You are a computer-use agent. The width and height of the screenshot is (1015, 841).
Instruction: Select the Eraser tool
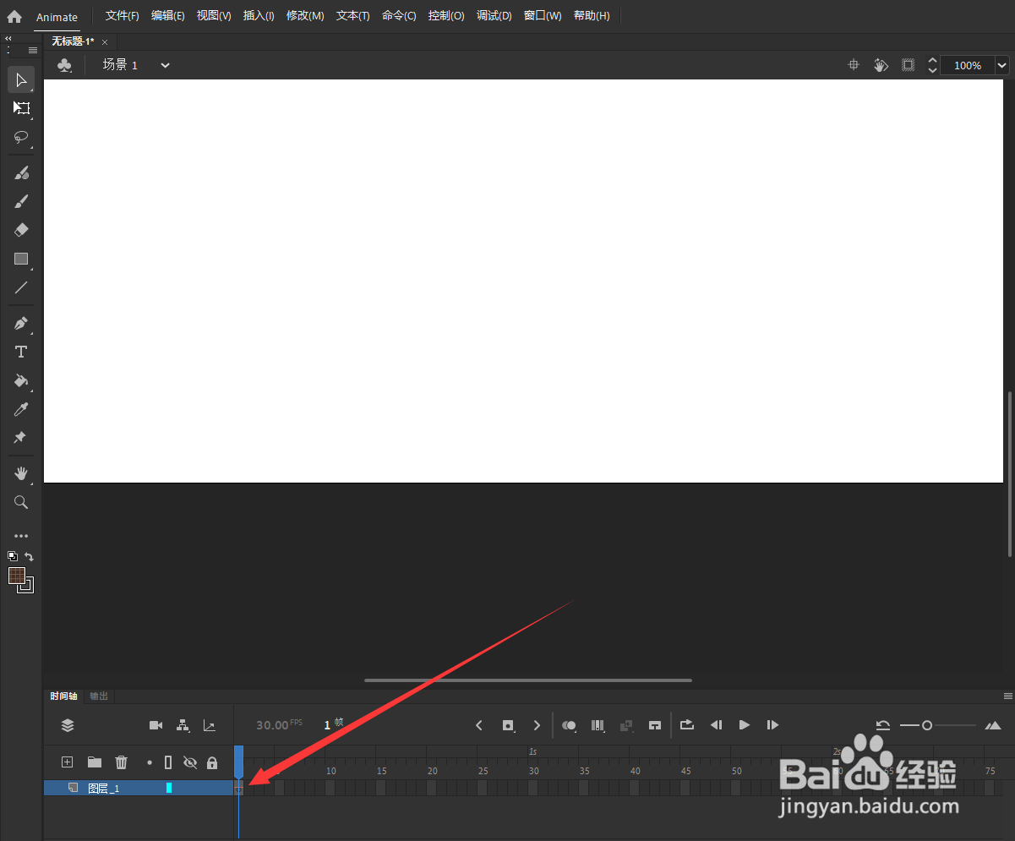point(22,230)
